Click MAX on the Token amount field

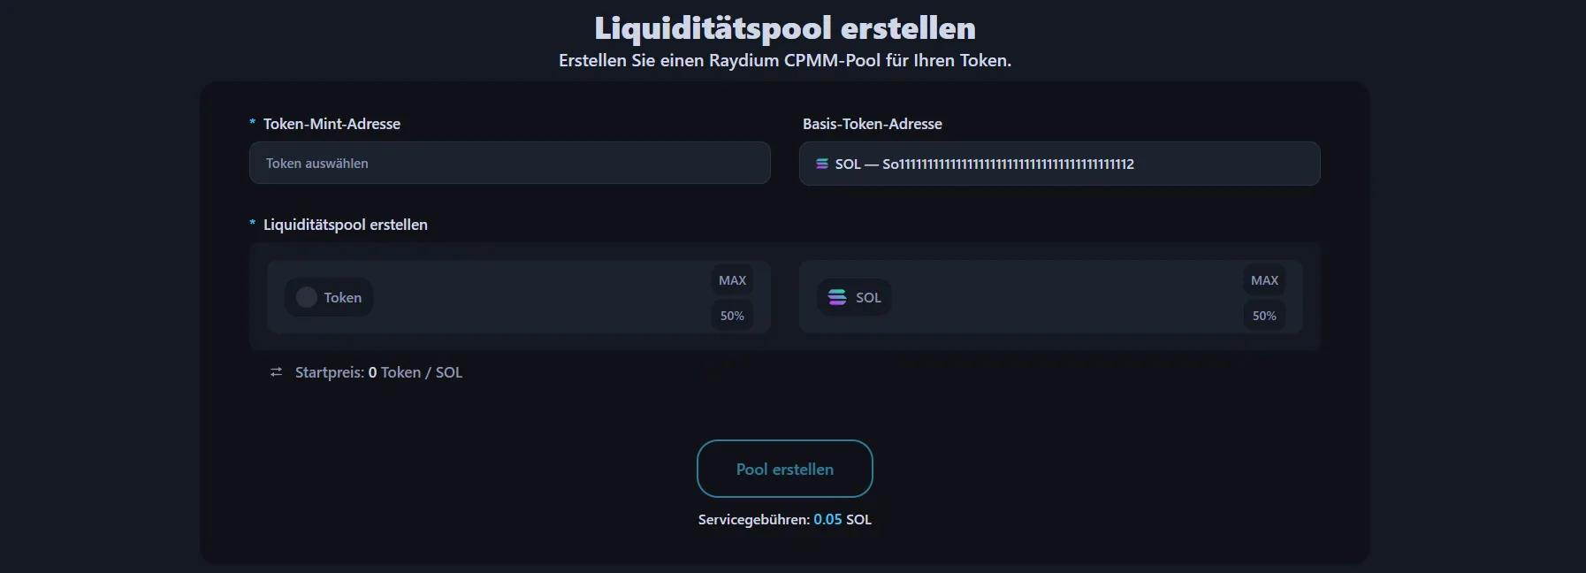tap(731, 279)
